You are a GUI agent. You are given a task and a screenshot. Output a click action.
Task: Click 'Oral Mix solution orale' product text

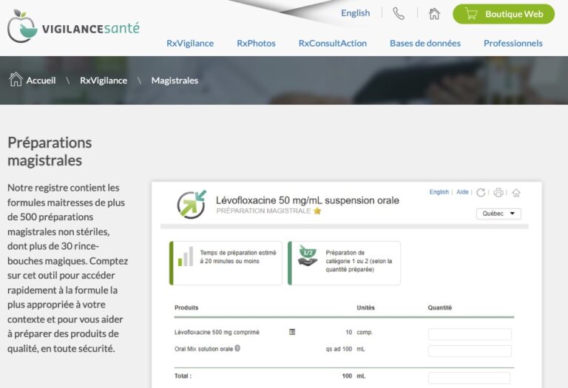coord(203,349)
